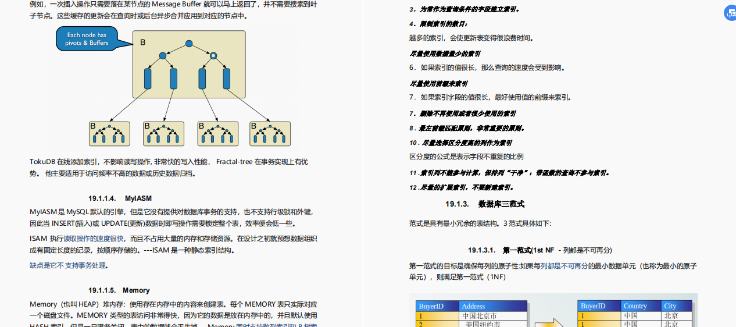Click the paragraph starting 'MyIASM 是 MySQL 默认的引擎'

tap(173, 218)
